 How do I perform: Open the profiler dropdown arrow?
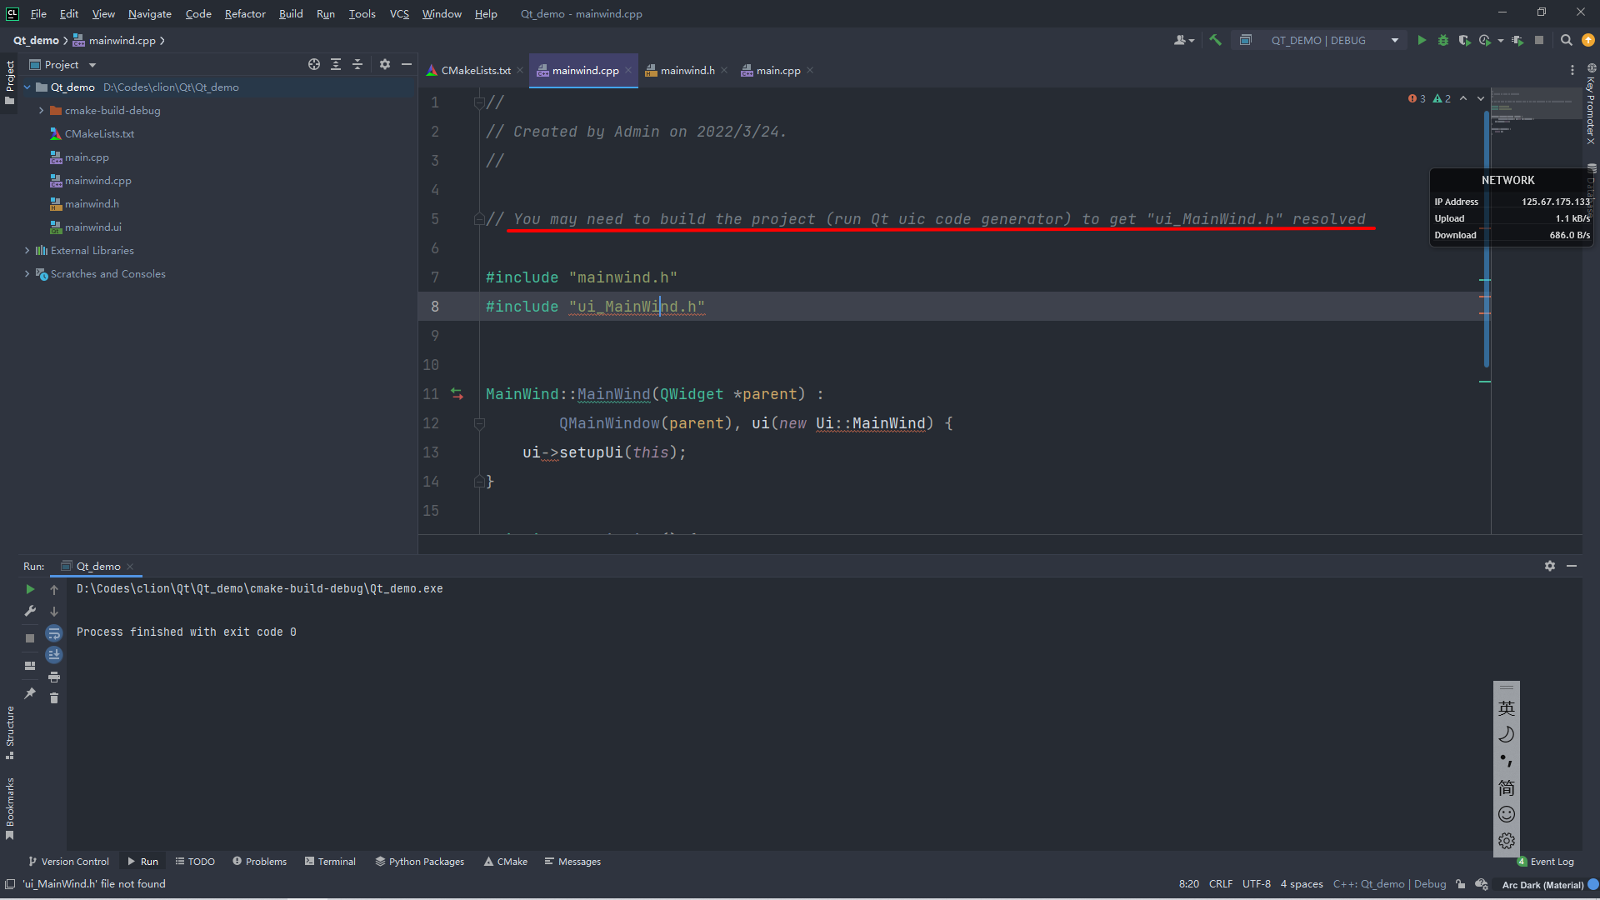click(x=1501, y=40)
